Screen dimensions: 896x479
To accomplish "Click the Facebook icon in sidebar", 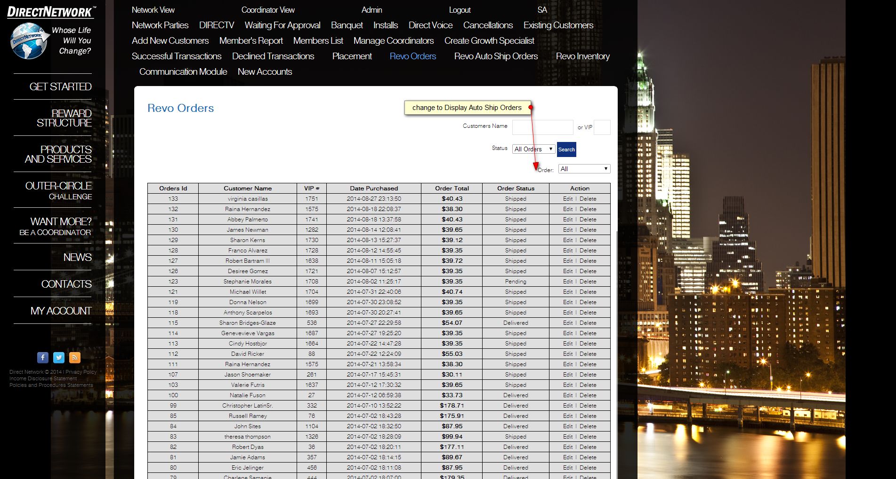I will 43,358.
